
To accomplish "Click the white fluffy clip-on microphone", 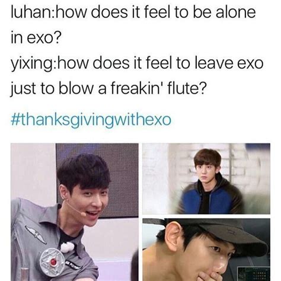I will [x=67, y=247].
